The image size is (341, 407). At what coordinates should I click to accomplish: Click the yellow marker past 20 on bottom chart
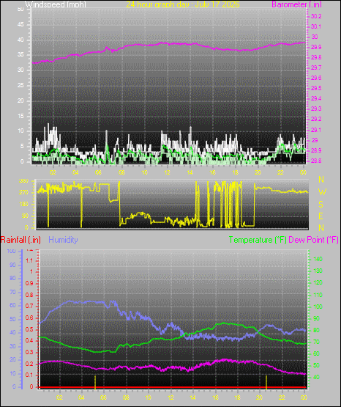(x=266, y=382)
